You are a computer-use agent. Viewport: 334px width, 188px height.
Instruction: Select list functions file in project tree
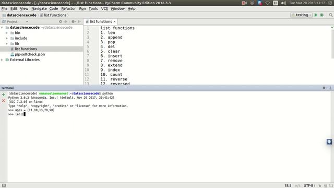point(26,49)
